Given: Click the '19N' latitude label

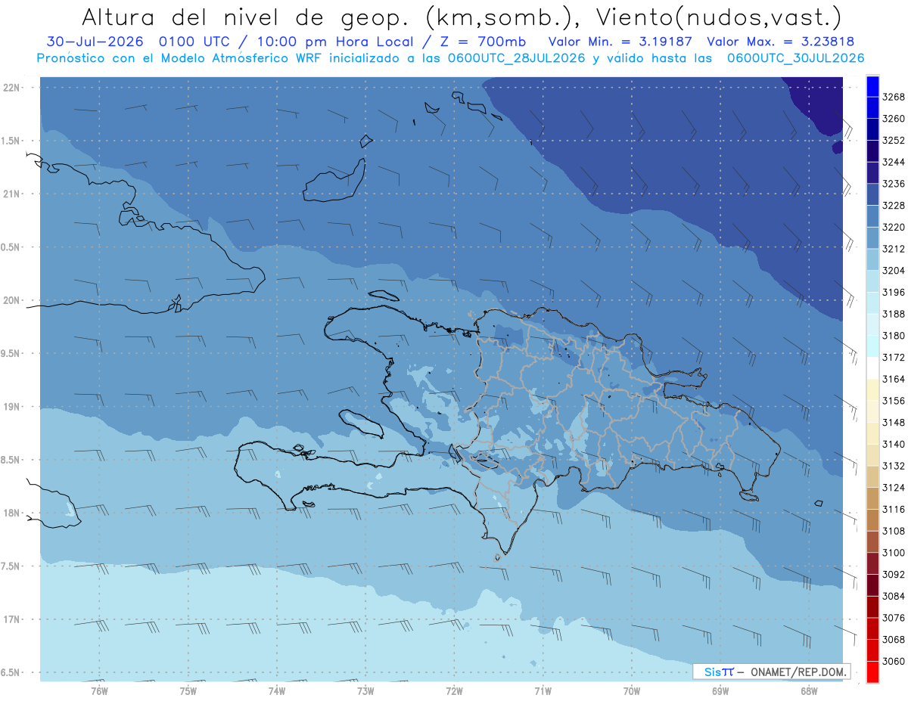Looking at the screenshot, I should click(x=11, y=407).
